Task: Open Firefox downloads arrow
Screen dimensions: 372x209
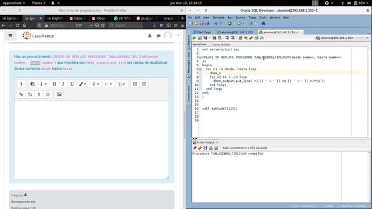Action: 155,25
